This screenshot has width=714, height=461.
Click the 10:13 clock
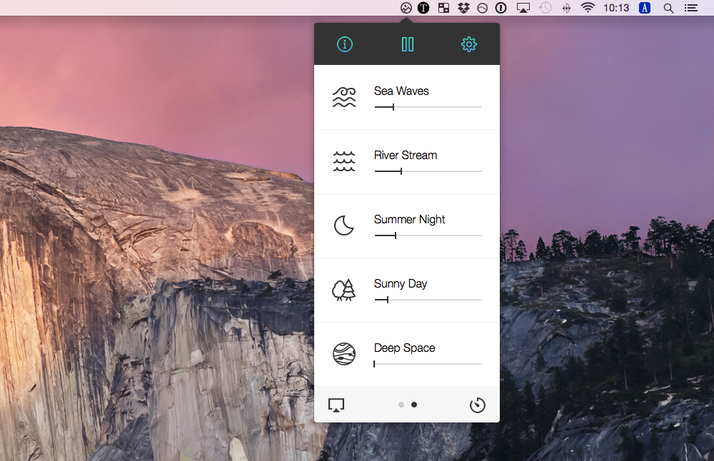coord(616,8)
